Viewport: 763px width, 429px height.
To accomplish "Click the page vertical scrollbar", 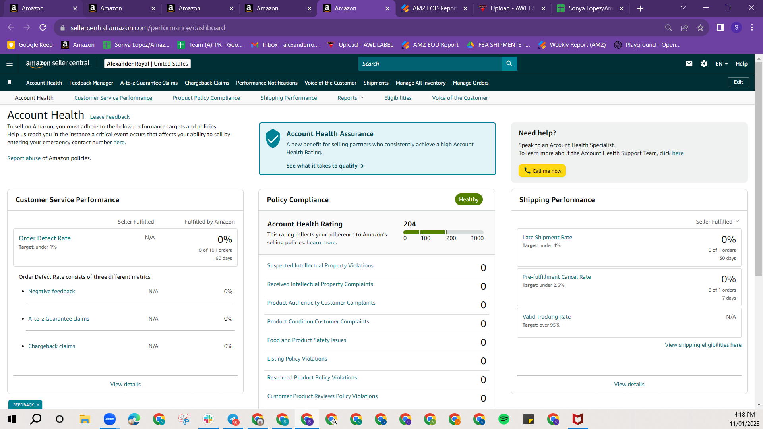I will tap(759, 168).
